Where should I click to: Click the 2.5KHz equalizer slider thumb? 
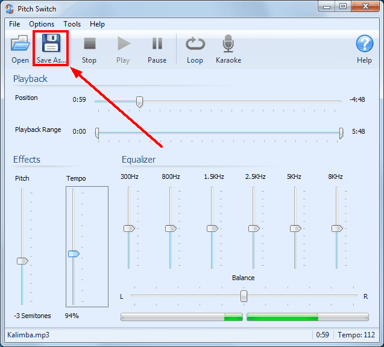(x=254, y=228)
